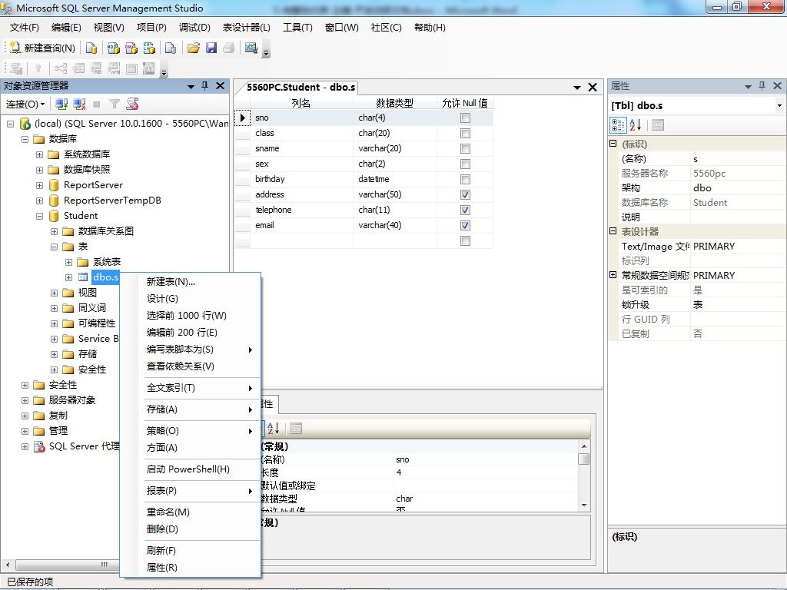Click Connect Object Explorer icon
Viewport: 787px width, 590px height.
(61, 104)
